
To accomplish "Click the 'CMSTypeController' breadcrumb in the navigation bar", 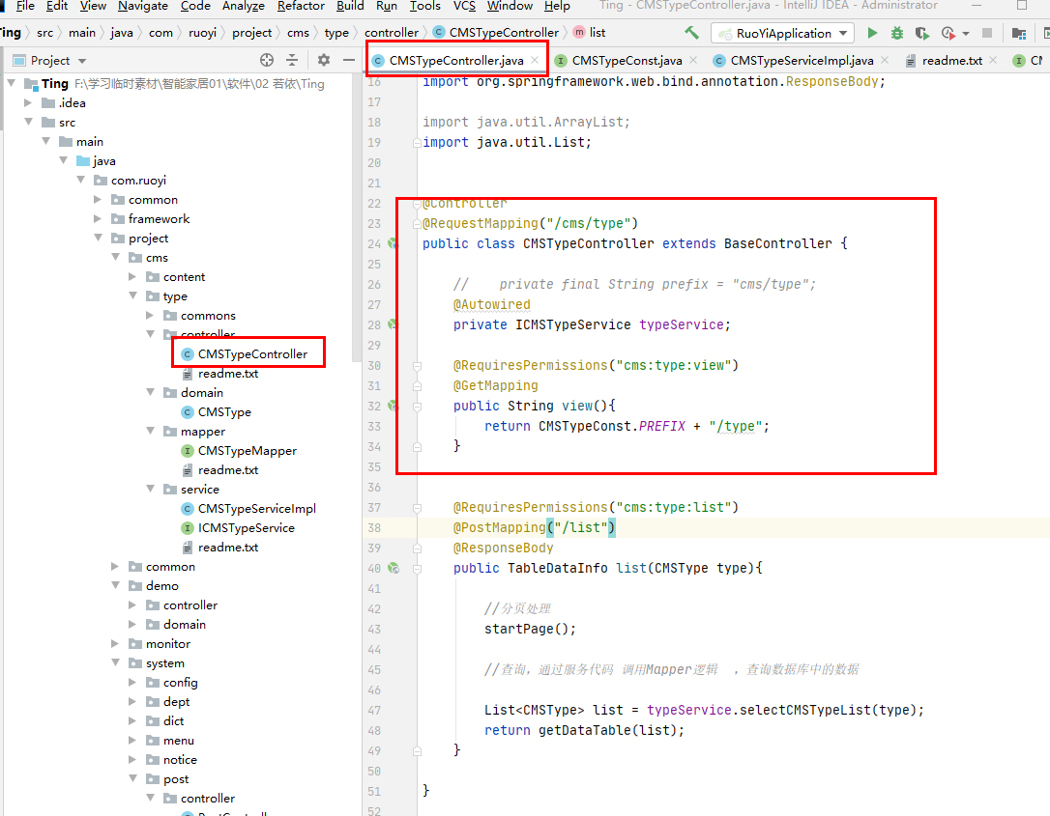I will click(496, 33).
